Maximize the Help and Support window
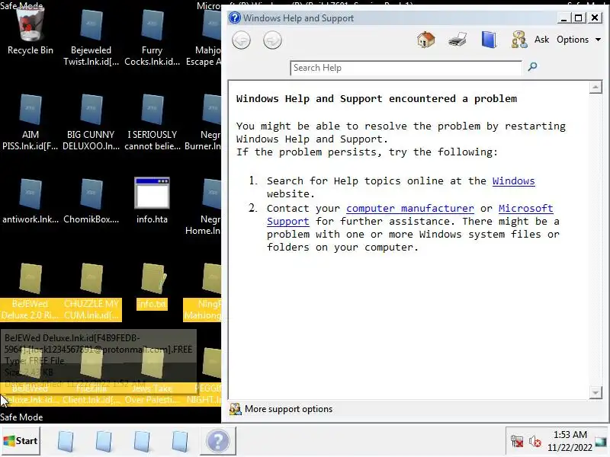Image resolution: width=610 pixels, height=457 pixels. click(579, 18)
